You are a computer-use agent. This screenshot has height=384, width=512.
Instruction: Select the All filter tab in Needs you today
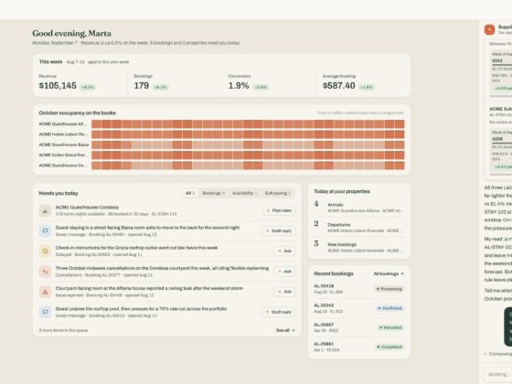pos(190,193)
